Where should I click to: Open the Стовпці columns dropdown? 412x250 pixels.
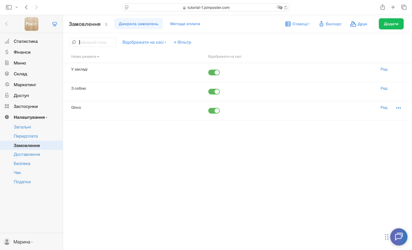pos(297,24)
